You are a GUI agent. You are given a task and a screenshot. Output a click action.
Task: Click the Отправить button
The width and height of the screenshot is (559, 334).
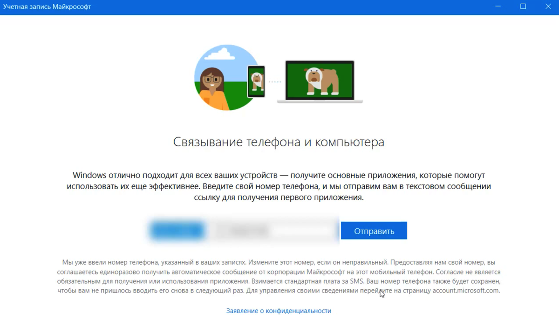pos(374,231)
